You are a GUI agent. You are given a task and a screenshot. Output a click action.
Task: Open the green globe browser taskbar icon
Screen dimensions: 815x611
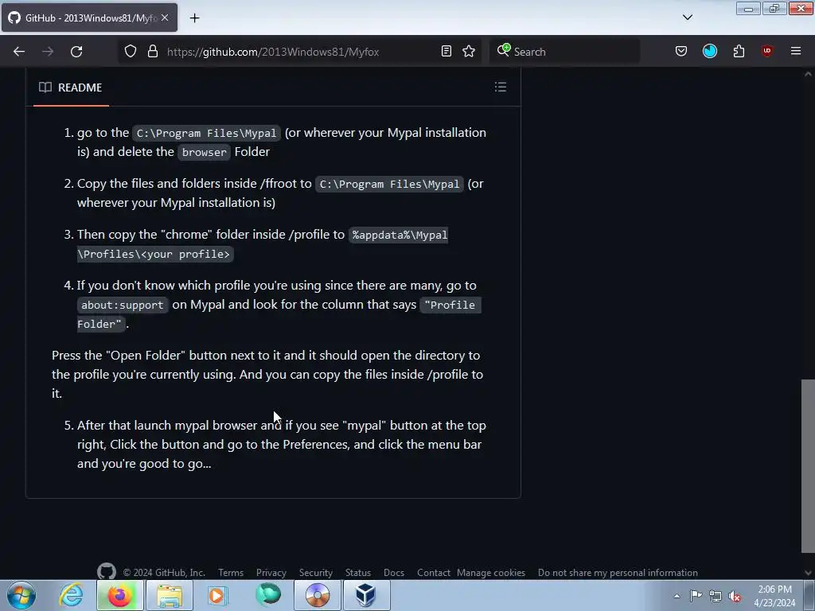[x=268, y=595]
